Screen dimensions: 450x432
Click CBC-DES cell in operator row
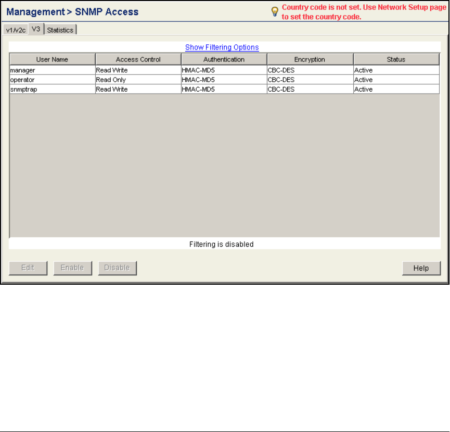coord(310,80)
